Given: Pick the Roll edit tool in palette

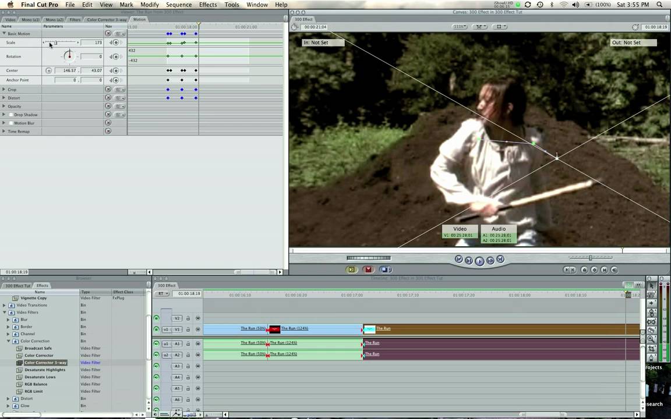Looking at the screenshot, I should tap(651, 313).
